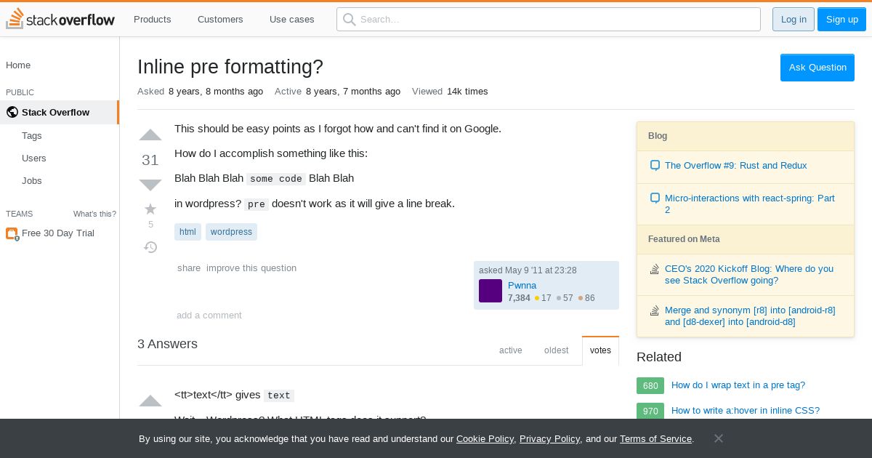Image resolution: width=872 pixels, height=458 pixels.
Task: Dismiss the cookie policy banner
Action: pos(718,438)
